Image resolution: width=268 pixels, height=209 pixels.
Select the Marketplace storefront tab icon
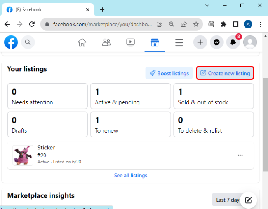click(155, 42)
